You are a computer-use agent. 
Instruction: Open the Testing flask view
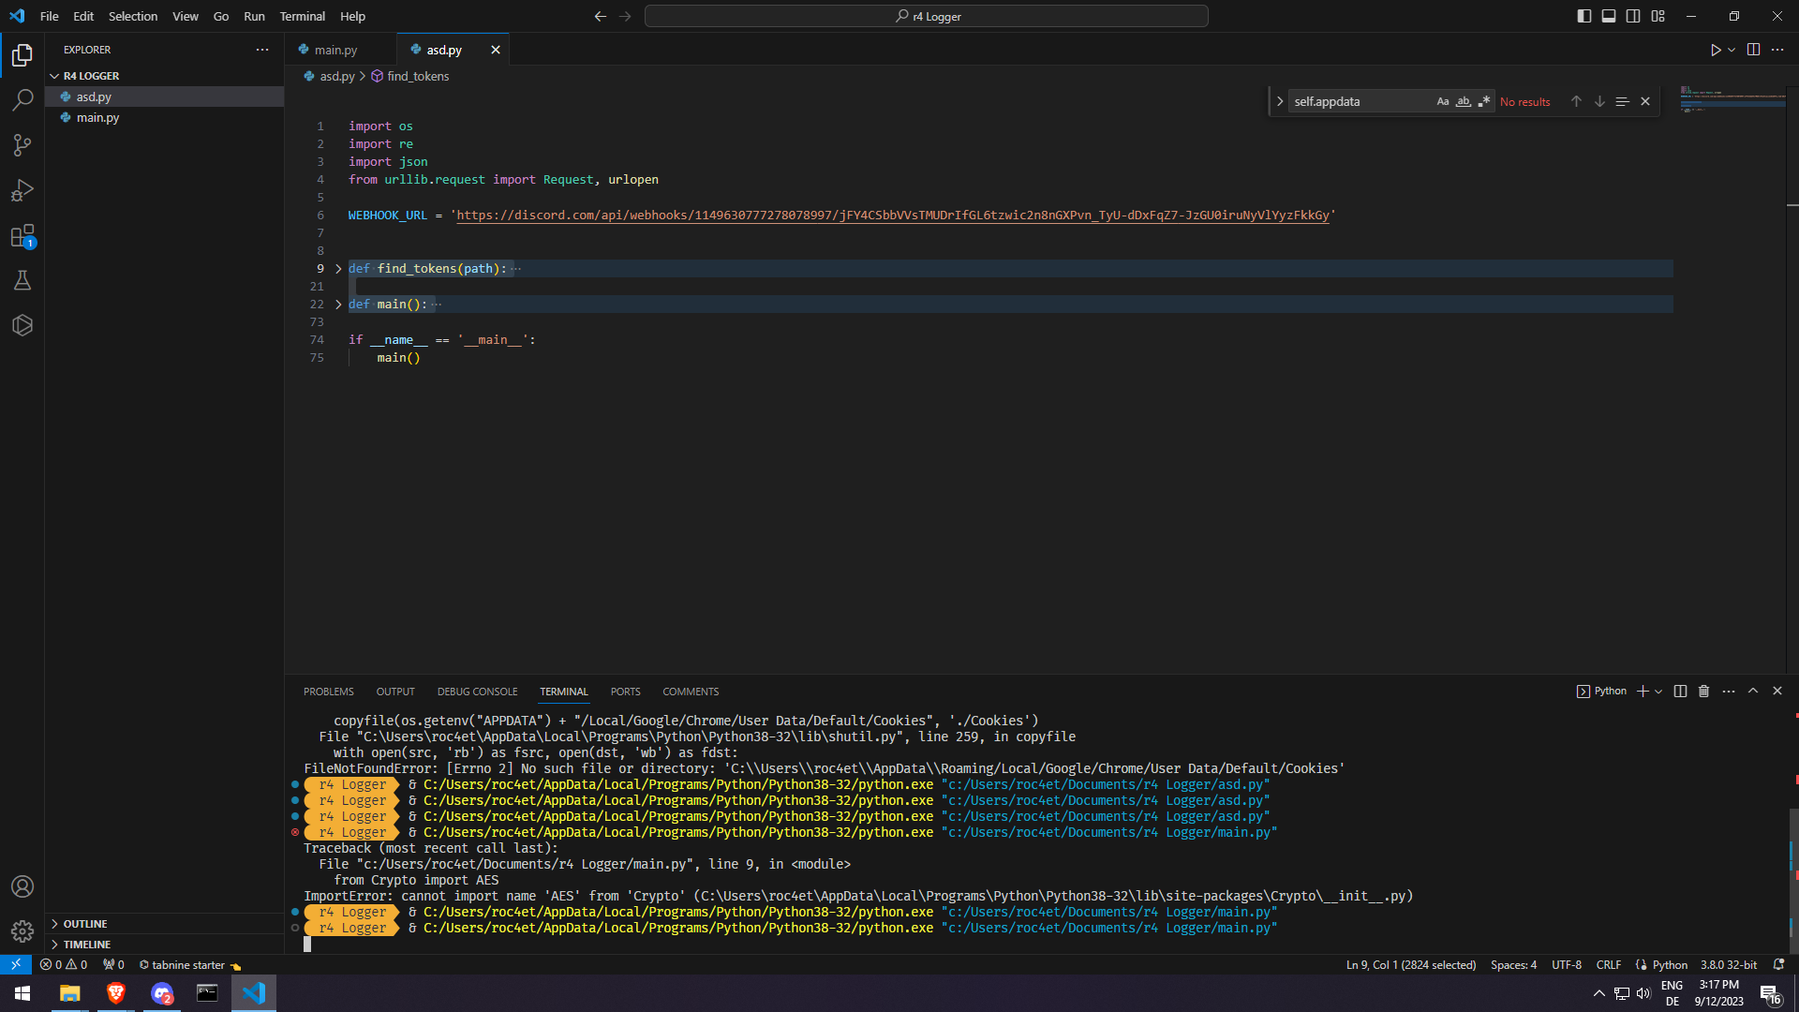pyautogui.click(x=22, y=280)
